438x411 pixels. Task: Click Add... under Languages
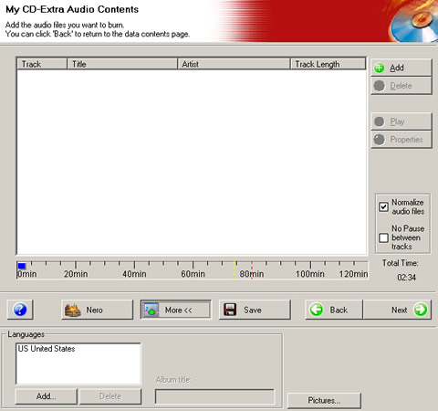(x=47, y=396)
